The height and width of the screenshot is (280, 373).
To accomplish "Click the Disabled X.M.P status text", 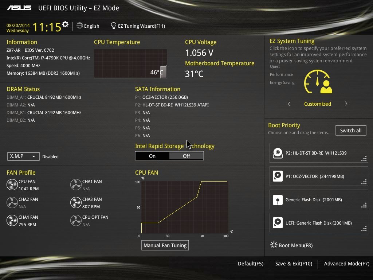I will 50,157.
